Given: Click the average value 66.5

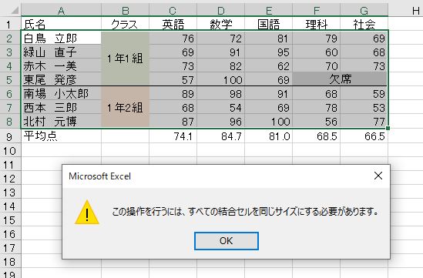Looking at the screenshot, I should coord(364,136).
